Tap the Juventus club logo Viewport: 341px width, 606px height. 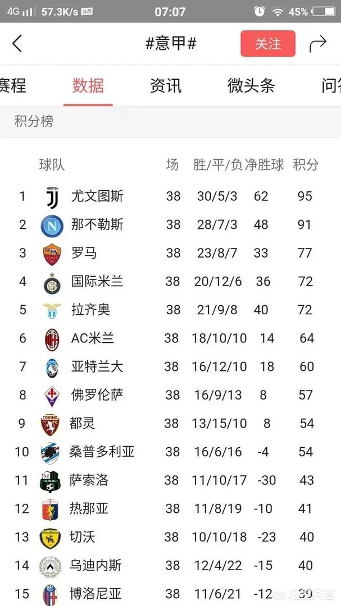click(52, 196)
